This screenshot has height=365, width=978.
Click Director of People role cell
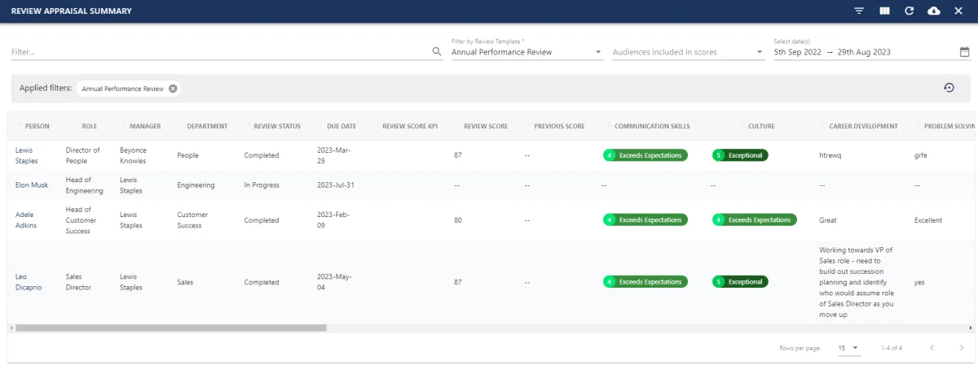pyautogui.click(x=83, y=155)
